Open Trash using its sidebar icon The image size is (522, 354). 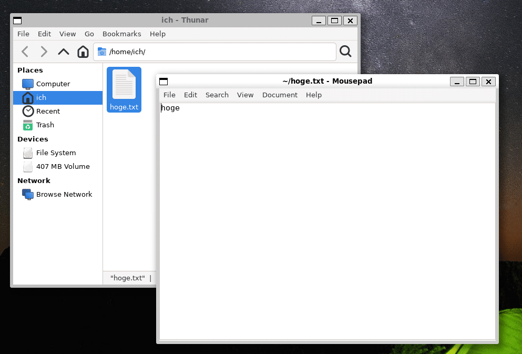click(x=27, y=125)
